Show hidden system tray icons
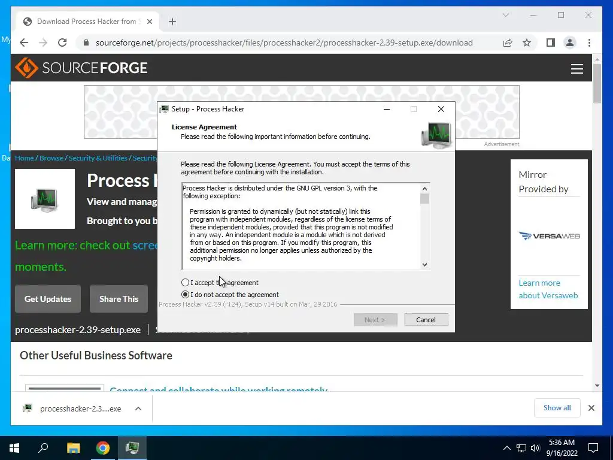Screen dimensions: 613x460 point(506,448)
